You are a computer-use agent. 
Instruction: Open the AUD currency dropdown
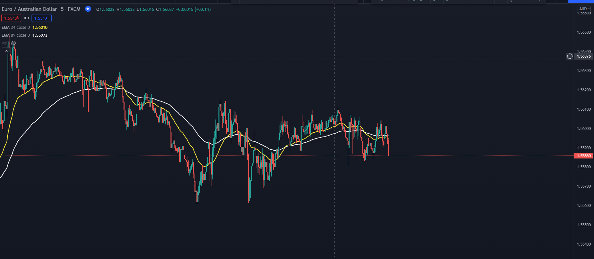coord(584,9)
